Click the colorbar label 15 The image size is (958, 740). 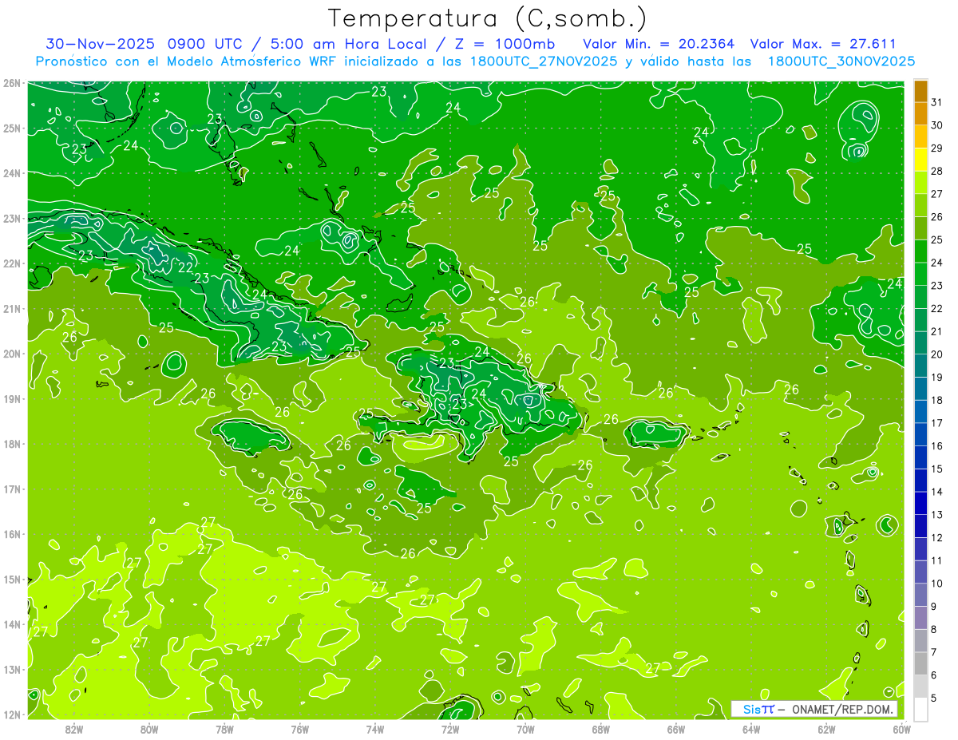click(937, 469)
